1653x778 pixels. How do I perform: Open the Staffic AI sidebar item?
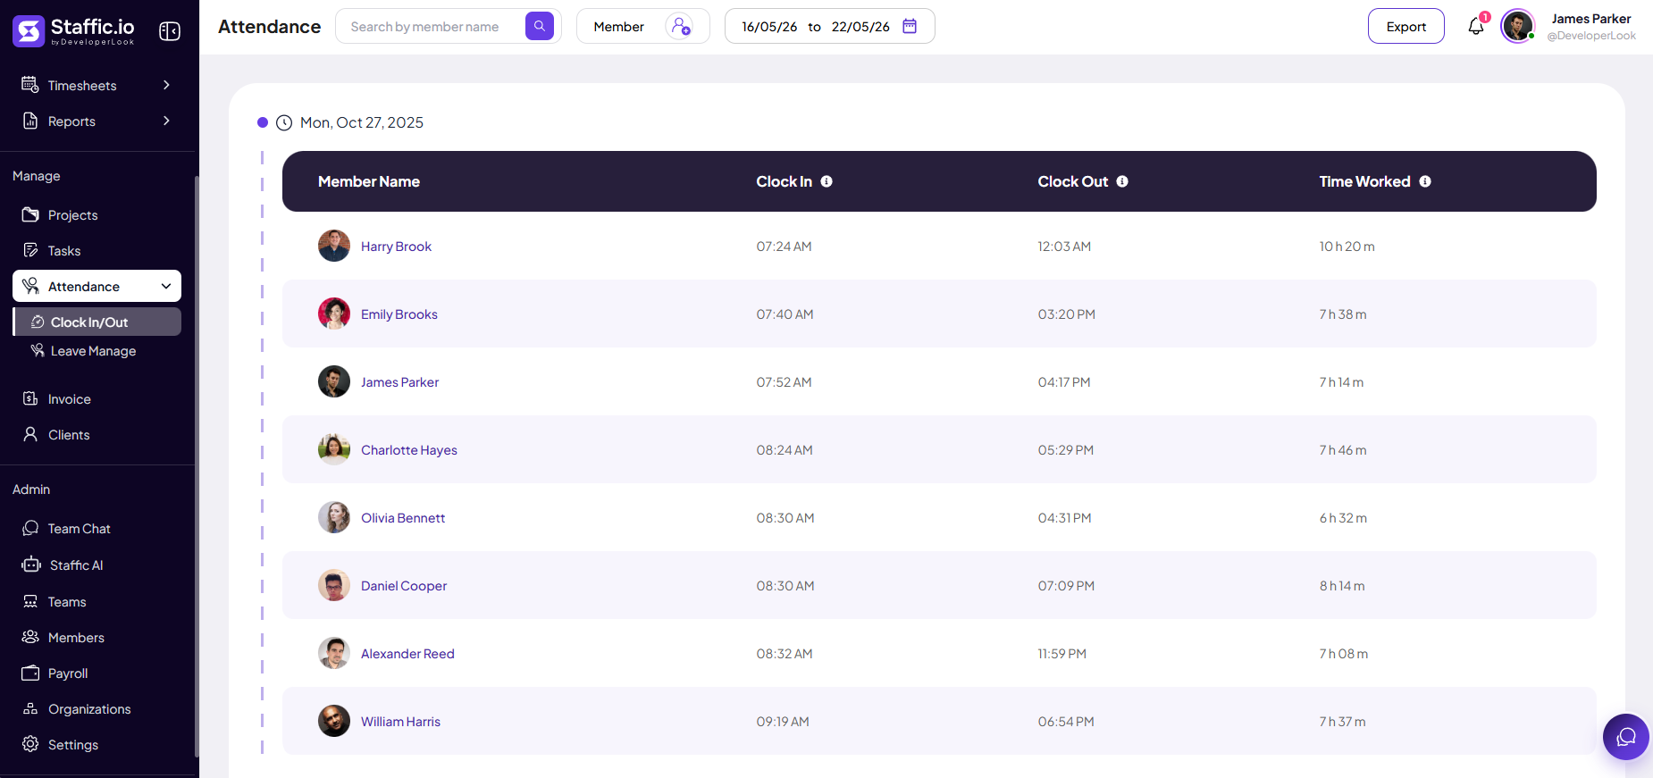[x=76, y=565]
